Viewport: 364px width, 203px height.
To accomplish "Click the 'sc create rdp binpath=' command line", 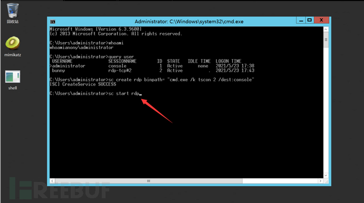I will (x=152, y=80).
